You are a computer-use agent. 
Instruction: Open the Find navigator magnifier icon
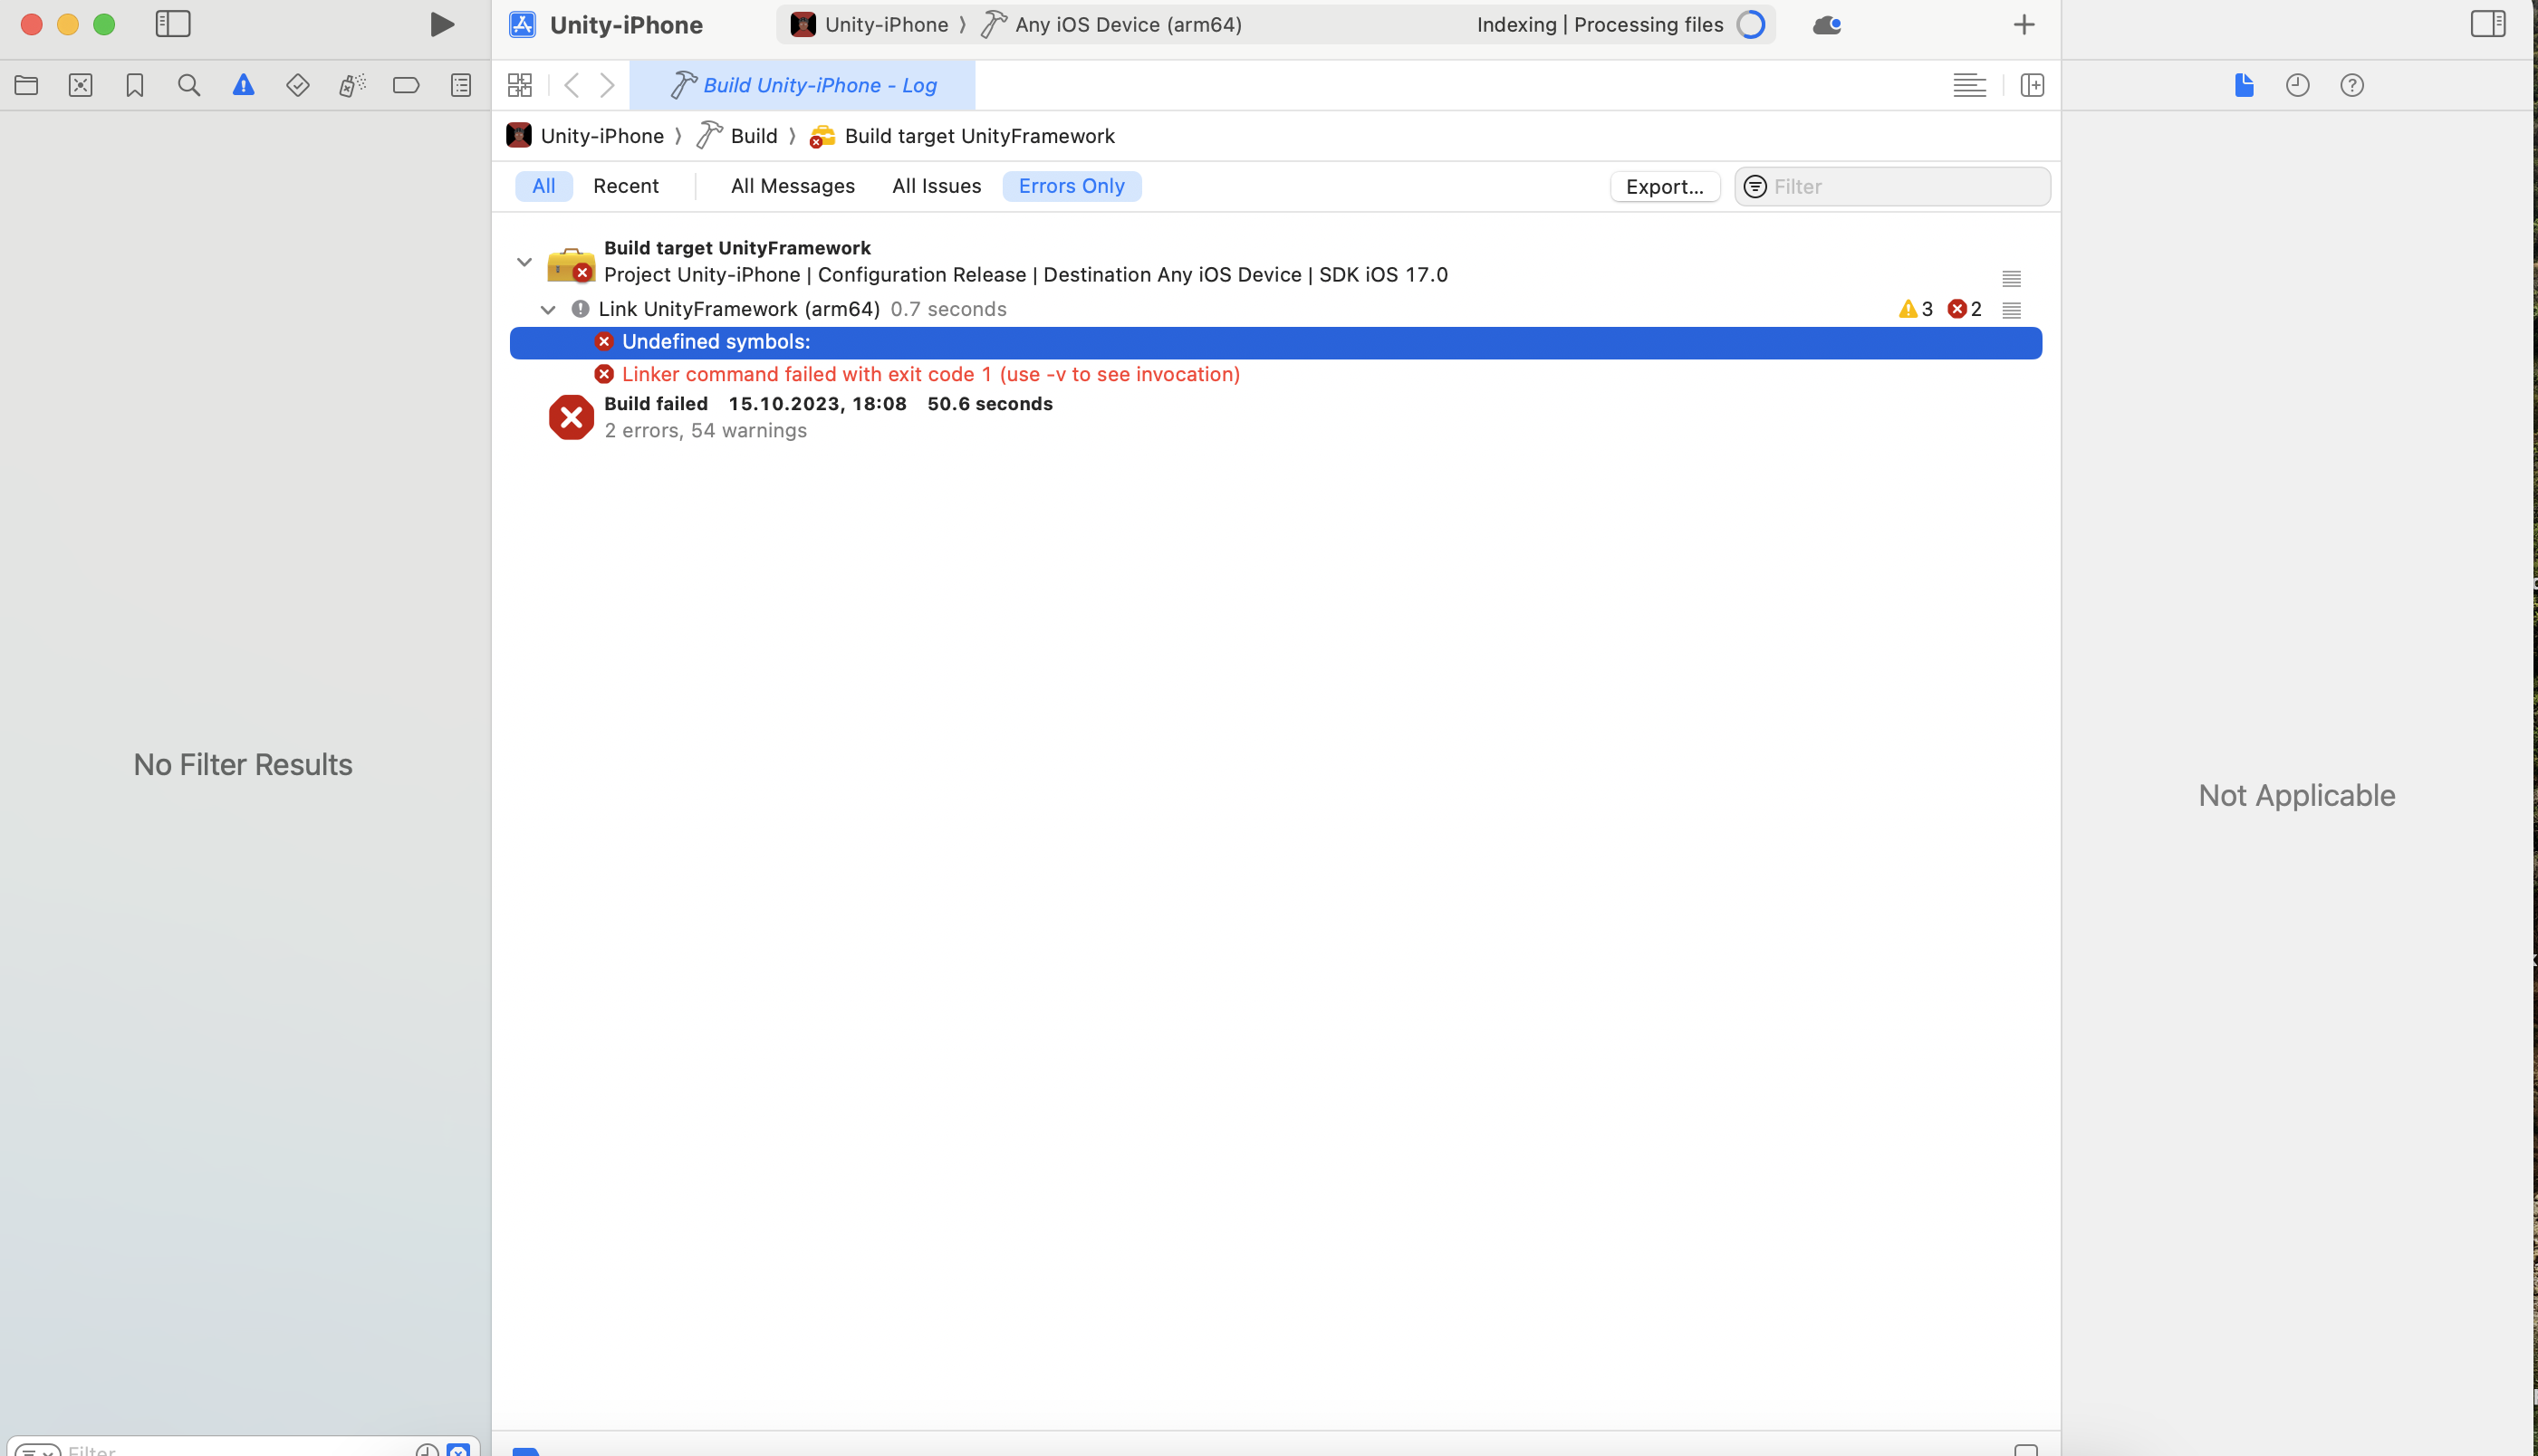(188, 85)
